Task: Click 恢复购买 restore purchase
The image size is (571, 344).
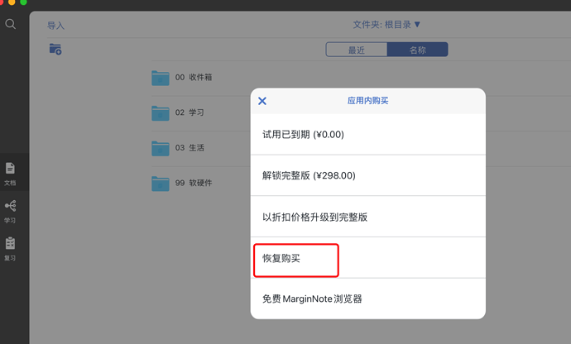Action: [367, 258]
